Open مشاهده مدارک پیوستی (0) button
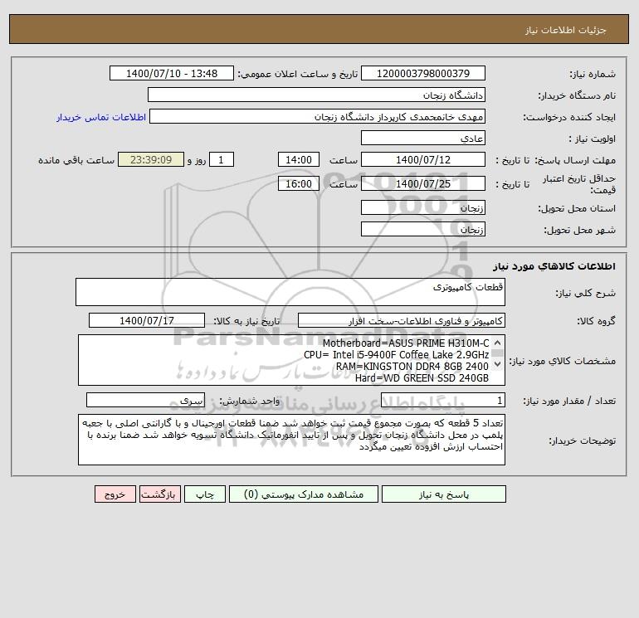The image size is (639, 618). [304, 494]
